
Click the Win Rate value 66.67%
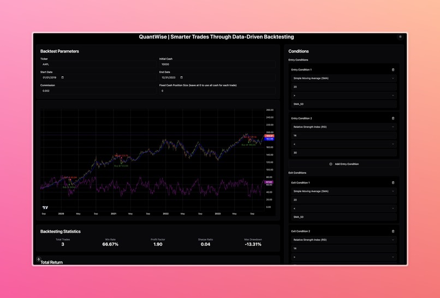110,245
